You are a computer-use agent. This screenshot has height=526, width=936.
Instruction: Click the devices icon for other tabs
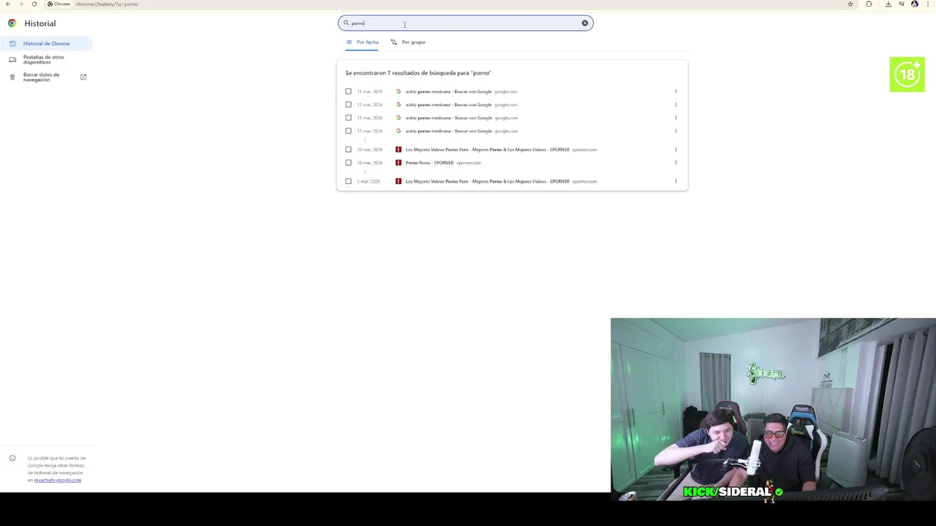[x=12, y=60]
